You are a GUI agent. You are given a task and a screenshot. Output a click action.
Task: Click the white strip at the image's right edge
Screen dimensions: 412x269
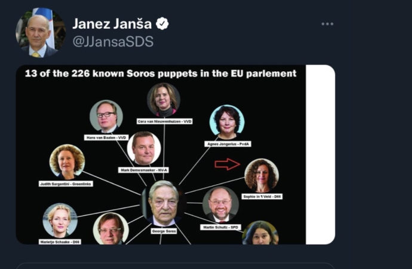tap(320, 154)
